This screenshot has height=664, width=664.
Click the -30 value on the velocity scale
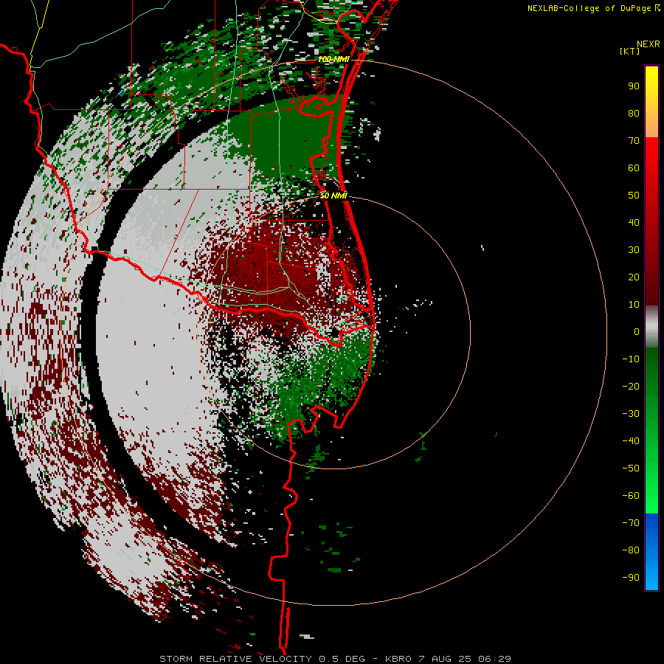click(631, 414)
